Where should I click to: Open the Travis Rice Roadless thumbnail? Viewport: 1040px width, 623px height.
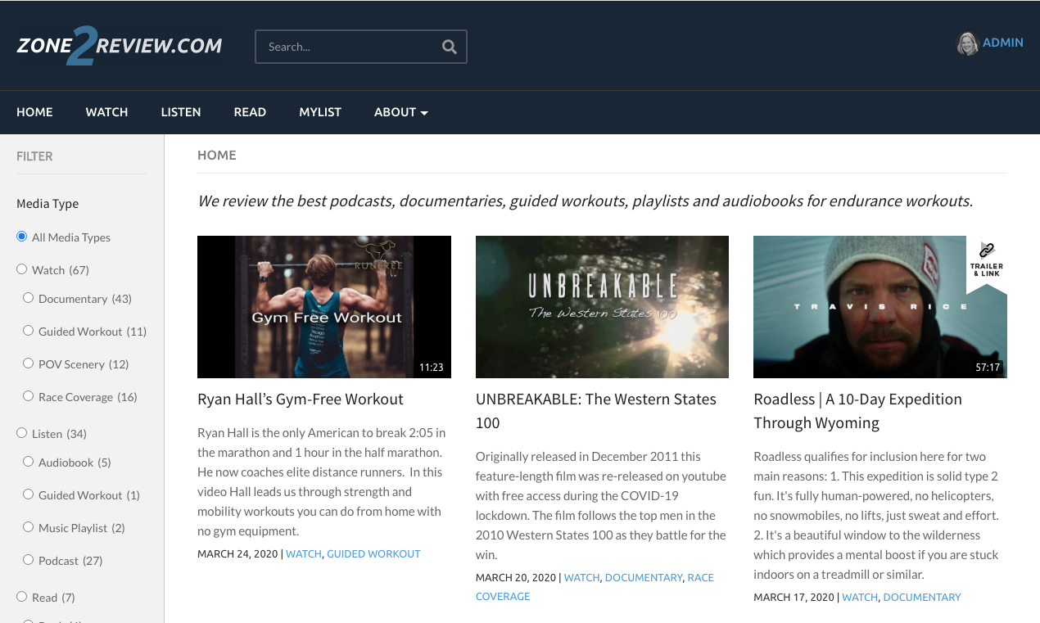tap(880, 307)
